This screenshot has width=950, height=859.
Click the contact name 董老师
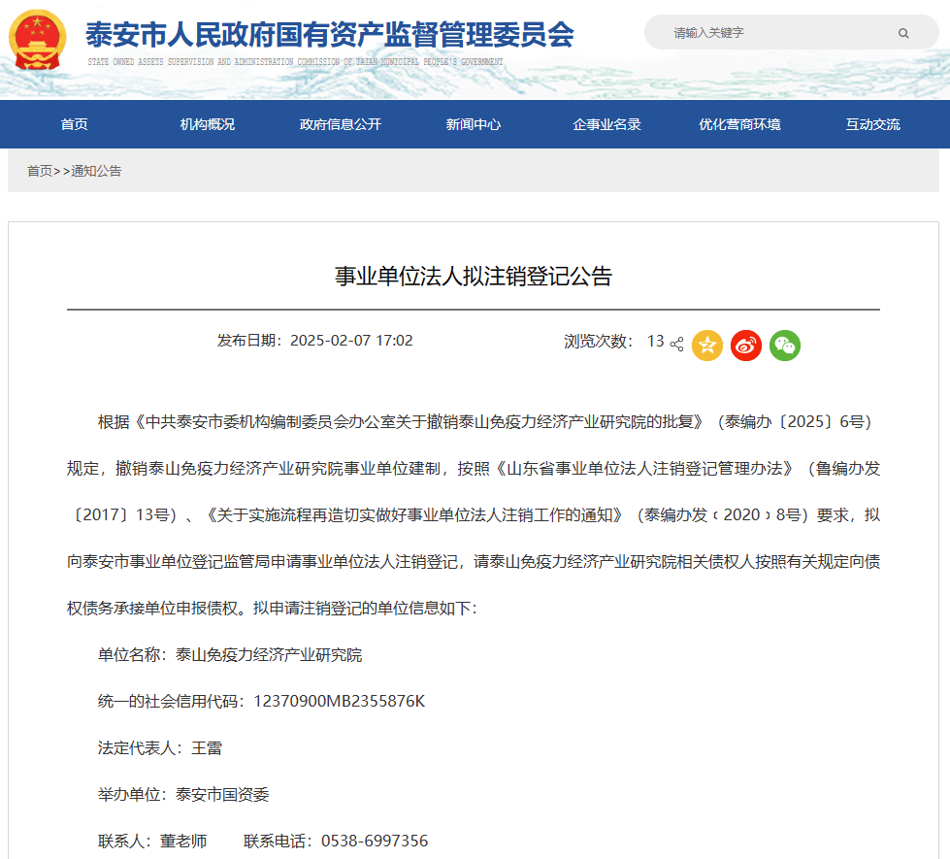[x=183, y=841]
